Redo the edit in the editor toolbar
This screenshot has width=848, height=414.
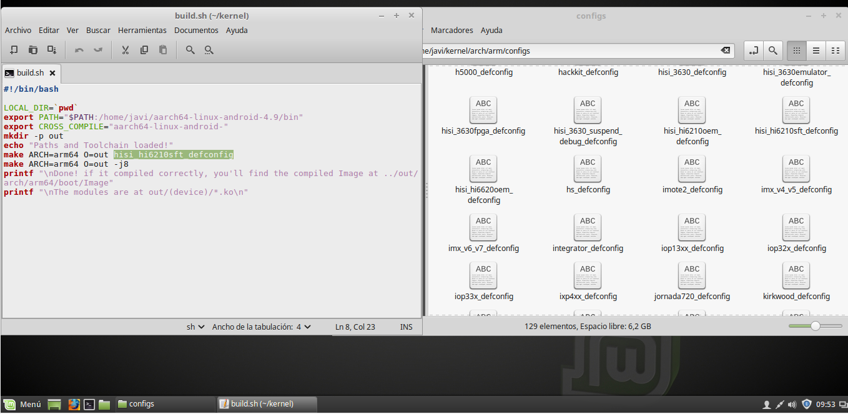(x=98, y=50)
